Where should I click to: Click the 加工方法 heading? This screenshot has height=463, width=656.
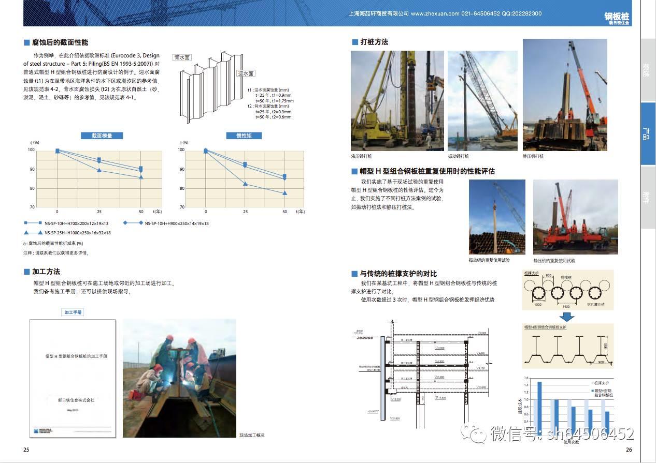pyautogui.click(x=46, y=272)
